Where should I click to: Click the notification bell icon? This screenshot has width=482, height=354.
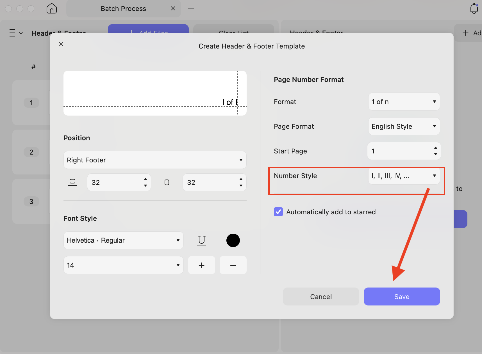474,8
